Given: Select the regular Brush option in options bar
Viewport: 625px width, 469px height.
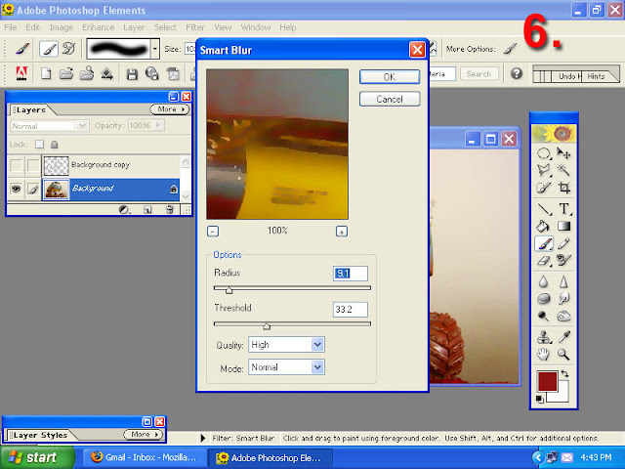Looking at the screenshot, I should [x=49, y=49].
